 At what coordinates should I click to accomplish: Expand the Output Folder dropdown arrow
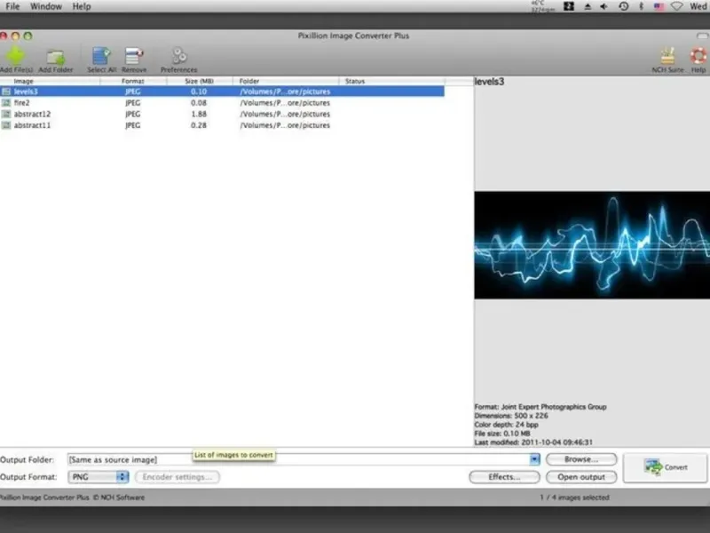(534, 459)
